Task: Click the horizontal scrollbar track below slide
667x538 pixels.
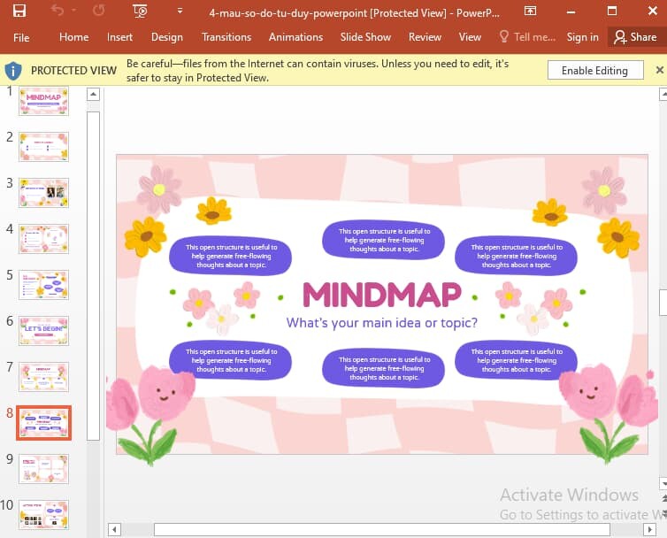Action: tap(381, 529)
